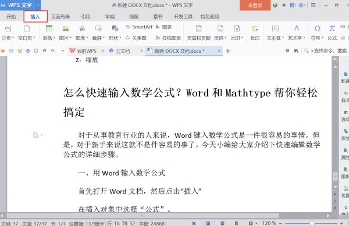349x226 pixels.
Task: Open header and footer (页眉和页脚)
Action: [x=199, y=33]
